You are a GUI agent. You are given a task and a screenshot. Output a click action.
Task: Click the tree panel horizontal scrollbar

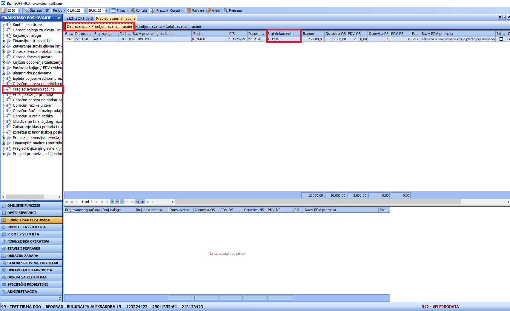pos(25,197)
